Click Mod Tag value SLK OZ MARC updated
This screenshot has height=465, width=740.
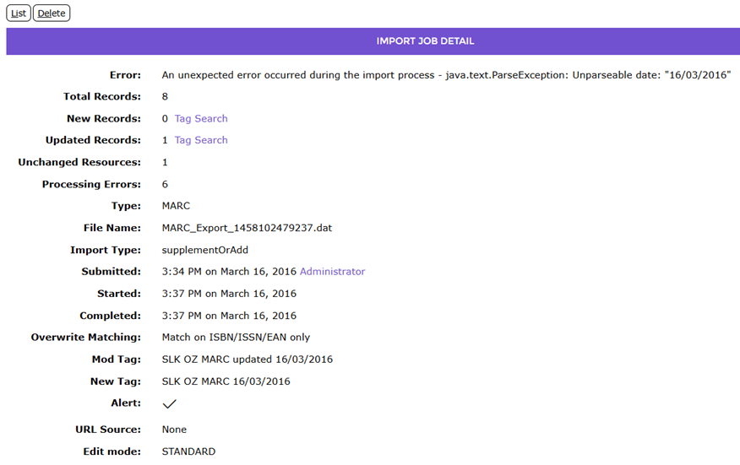(248, 360)
